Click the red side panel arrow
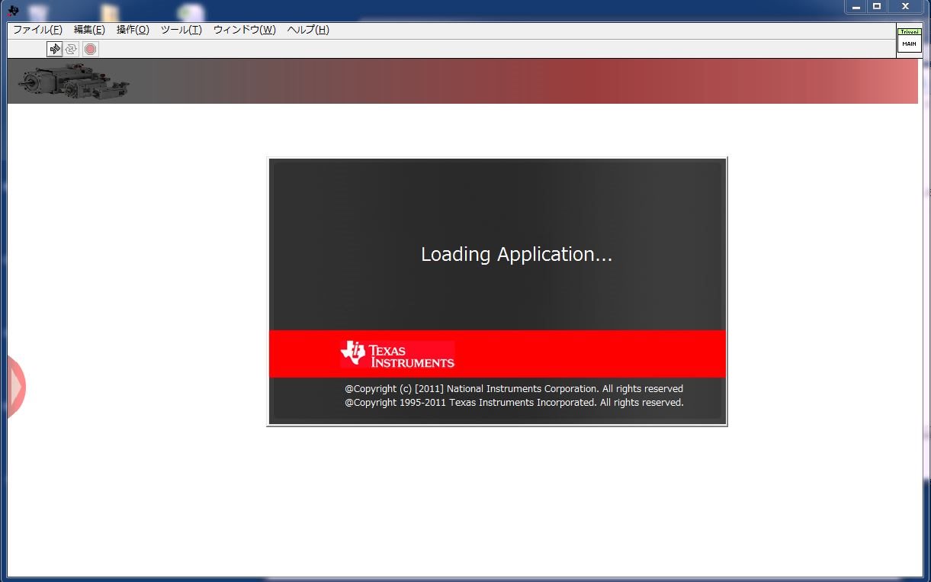Image resolution: width=931 pixels, height=582 pixels. 16,387
